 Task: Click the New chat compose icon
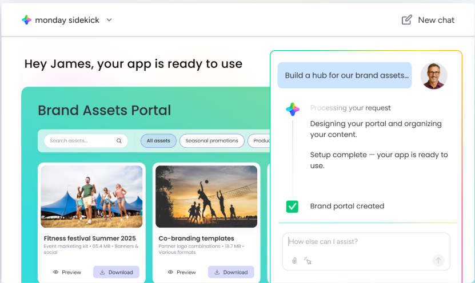407,20
